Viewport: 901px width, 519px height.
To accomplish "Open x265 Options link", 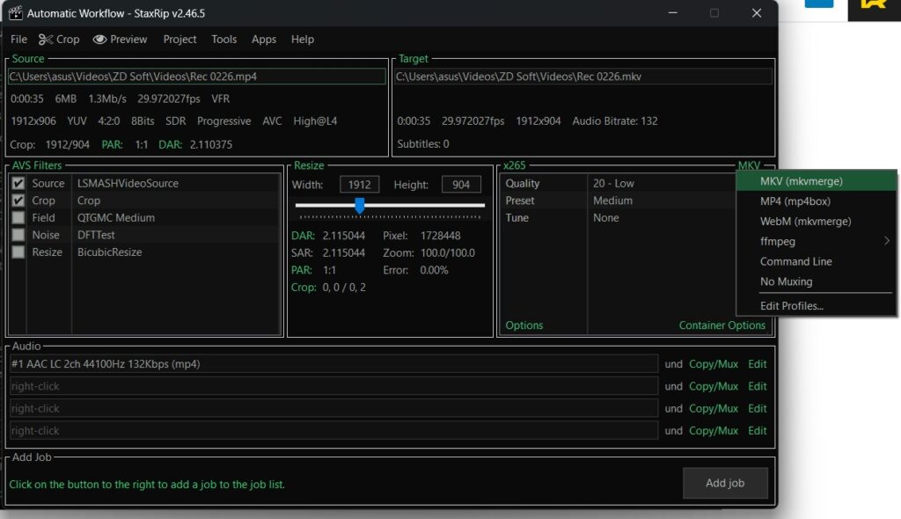I will click(x=524, y=325).
